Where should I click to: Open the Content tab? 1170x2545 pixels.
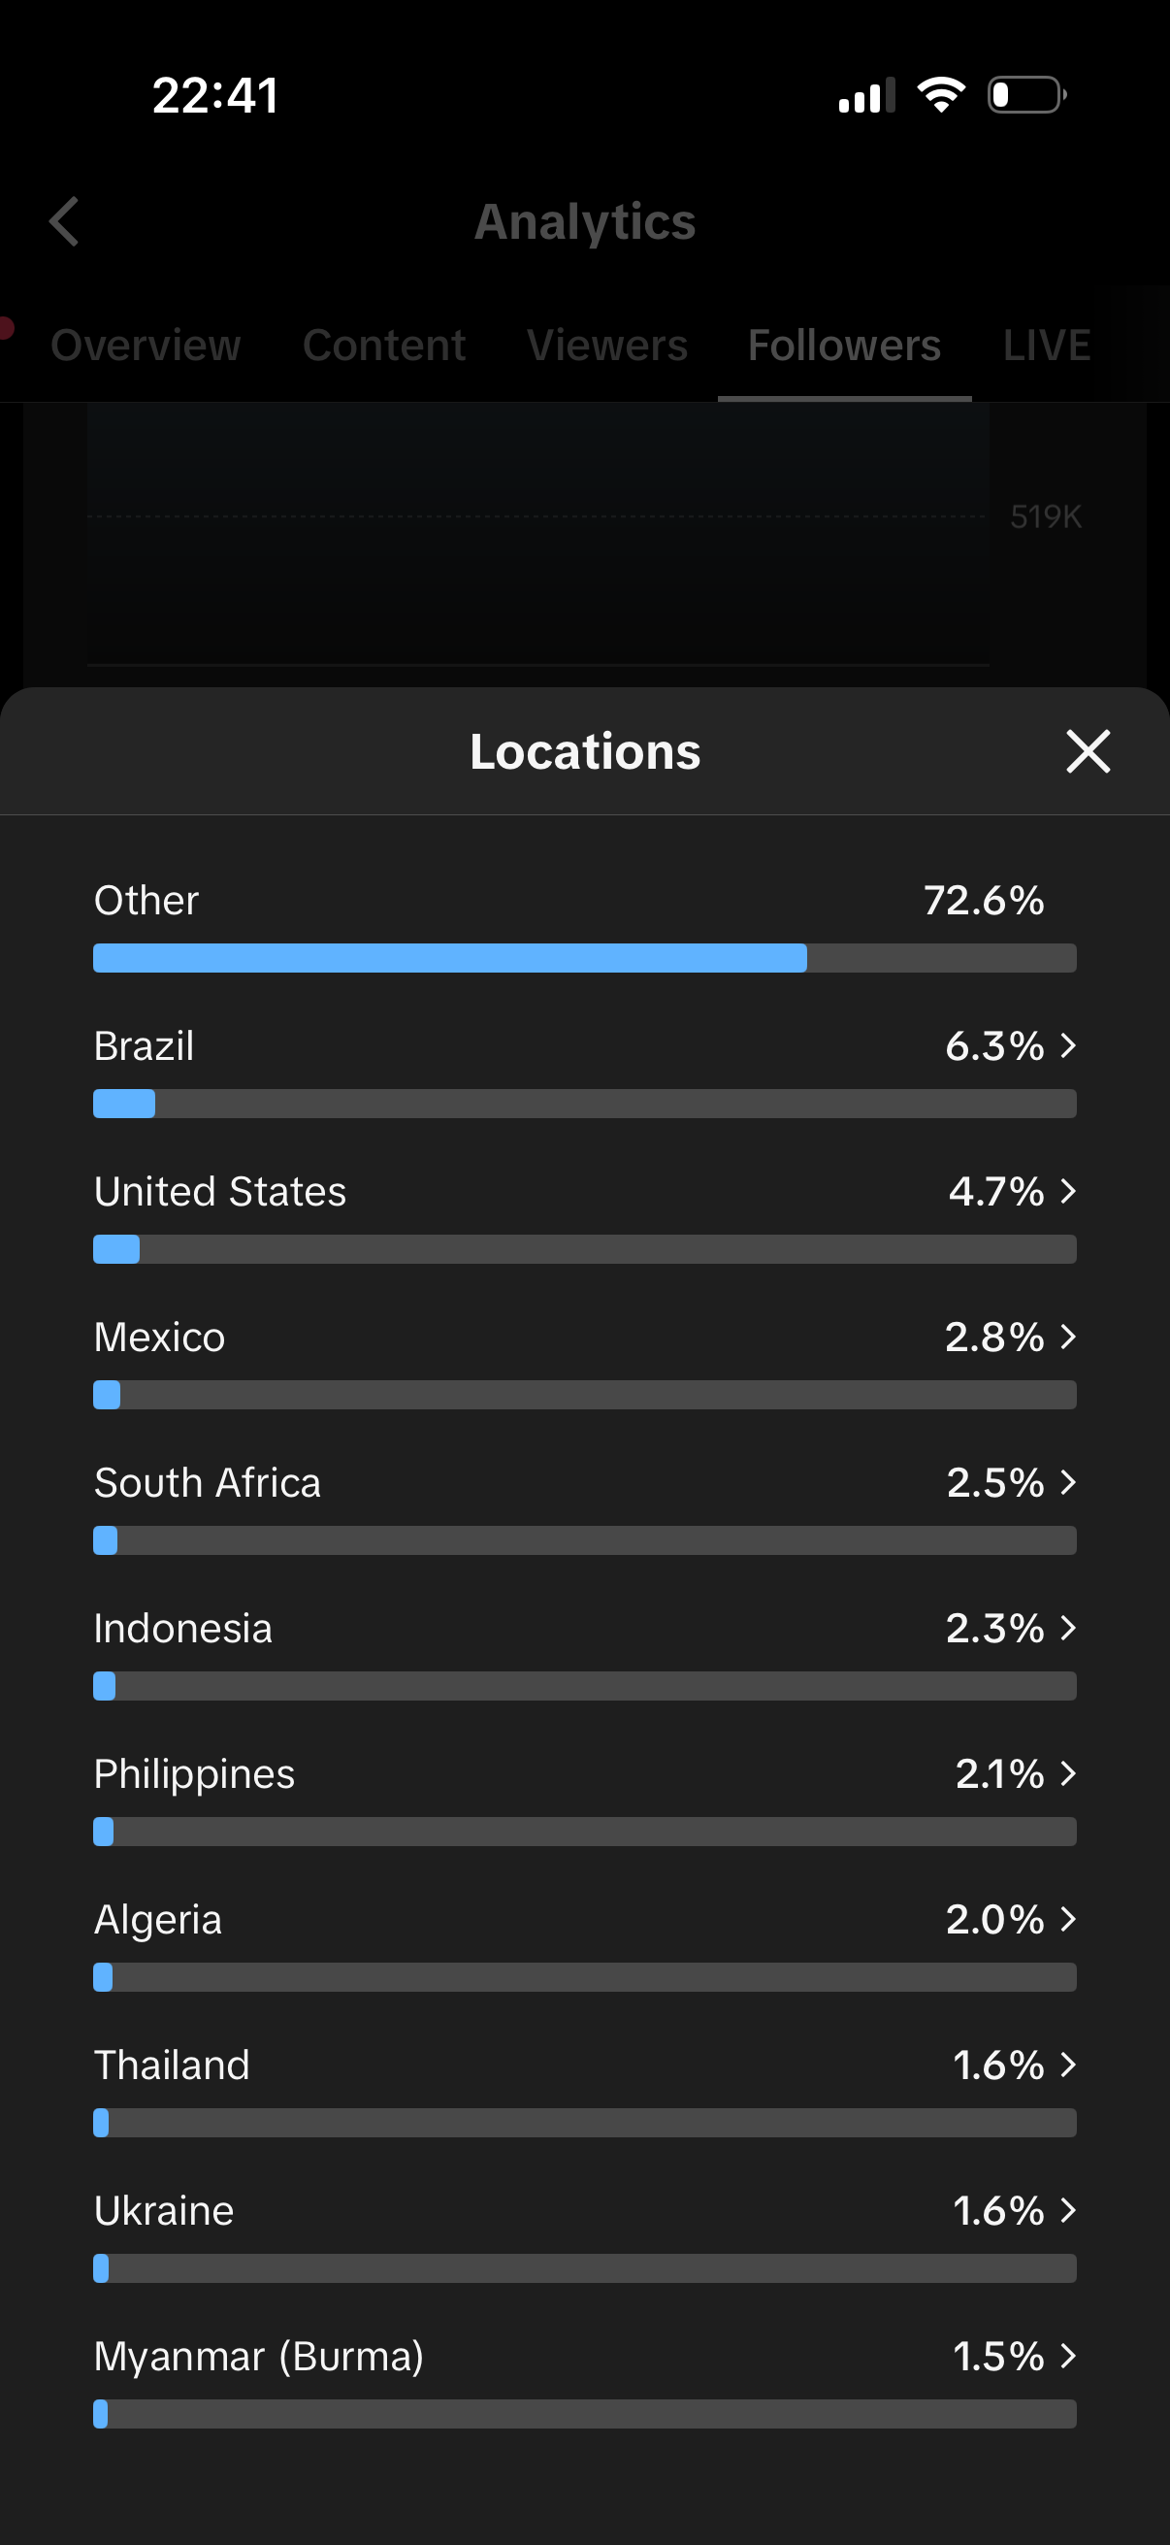tap(384, 345)
